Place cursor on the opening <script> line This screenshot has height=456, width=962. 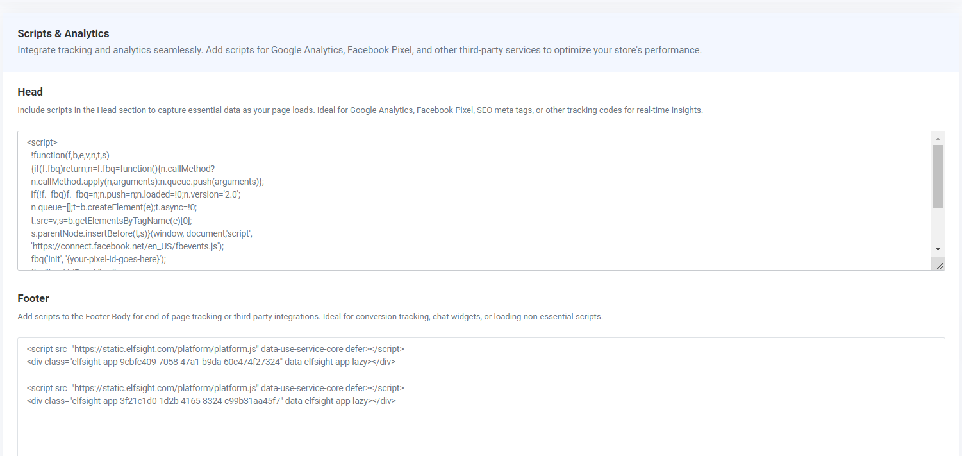(42, 142)
